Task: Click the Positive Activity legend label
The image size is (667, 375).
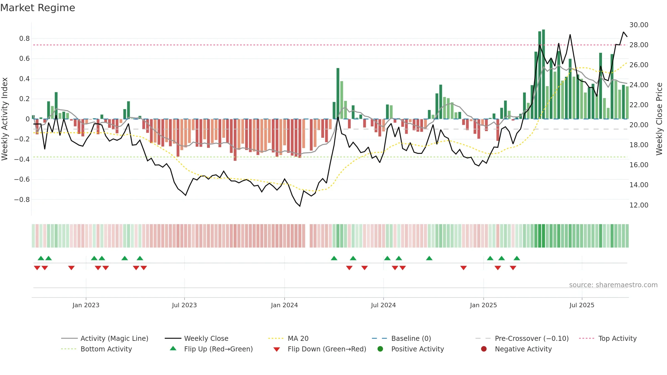Action: pyautogui.click(x=417, y=349)
